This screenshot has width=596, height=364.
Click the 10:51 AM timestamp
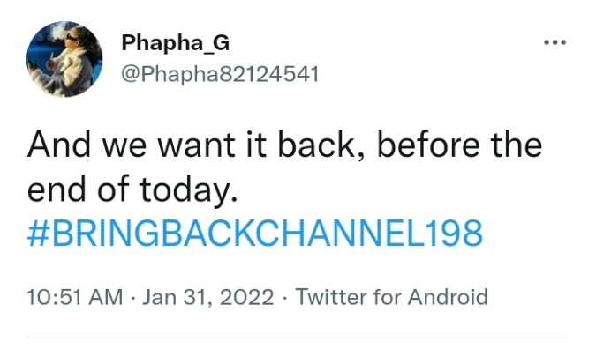click(x=76, y=296)
